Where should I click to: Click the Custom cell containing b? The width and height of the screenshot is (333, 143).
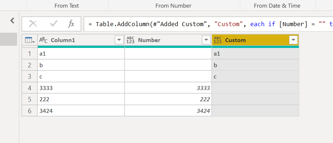256,65
